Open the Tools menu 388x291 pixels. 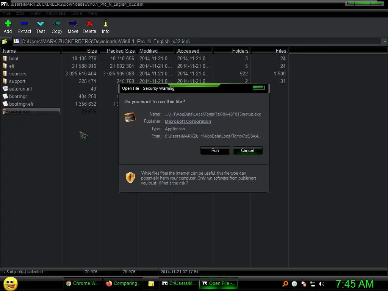pyautogui.click(x=77, y=13)
